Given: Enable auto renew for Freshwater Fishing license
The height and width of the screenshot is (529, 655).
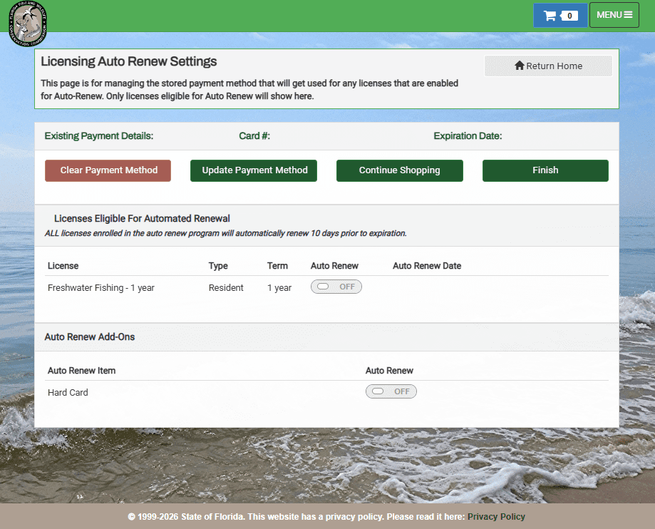Looking at the screenshot, I should [336, 287].
